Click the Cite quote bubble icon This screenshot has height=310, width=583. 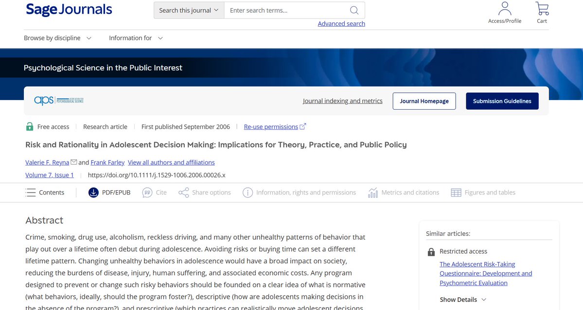[x=147, y=193]
